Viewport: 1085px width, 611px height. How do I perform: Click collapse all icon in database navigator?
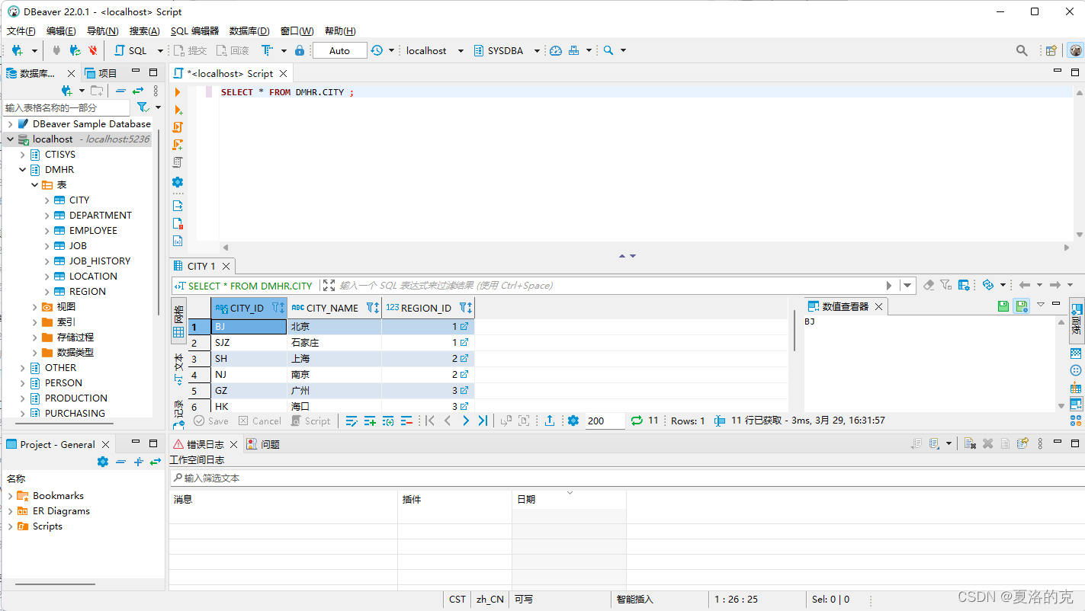coord(120,91)
